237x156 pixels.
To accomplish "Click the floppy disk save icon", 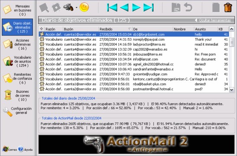I will tap(176, 7).
